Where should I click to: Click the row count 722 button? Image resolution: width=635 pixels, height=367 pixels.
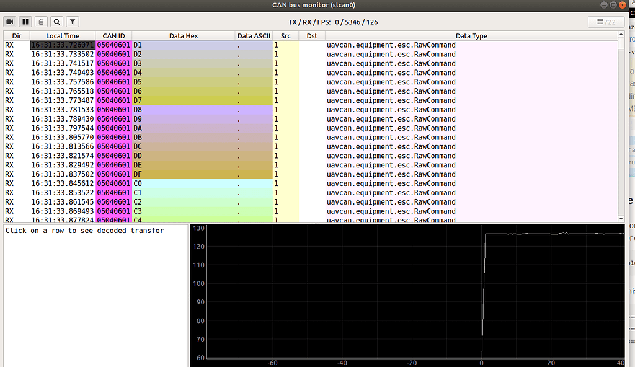point(606,22)
